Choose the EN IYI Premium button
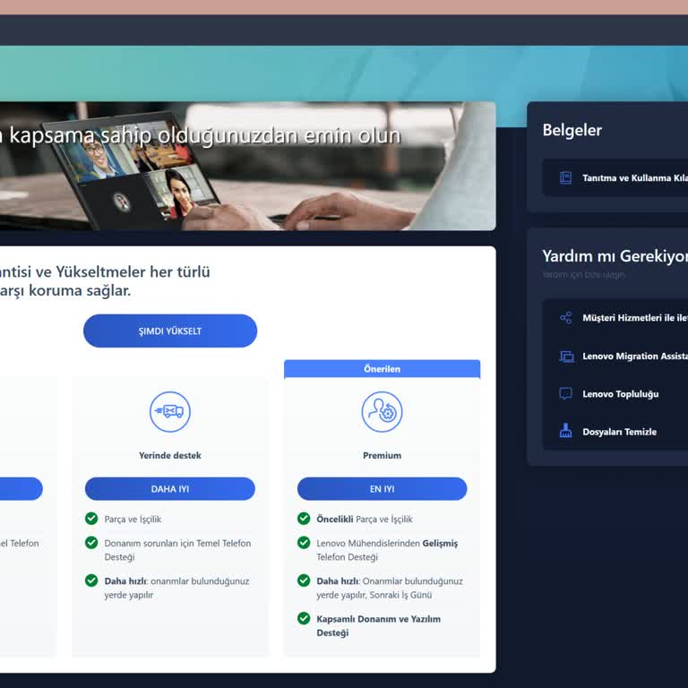 382,489
